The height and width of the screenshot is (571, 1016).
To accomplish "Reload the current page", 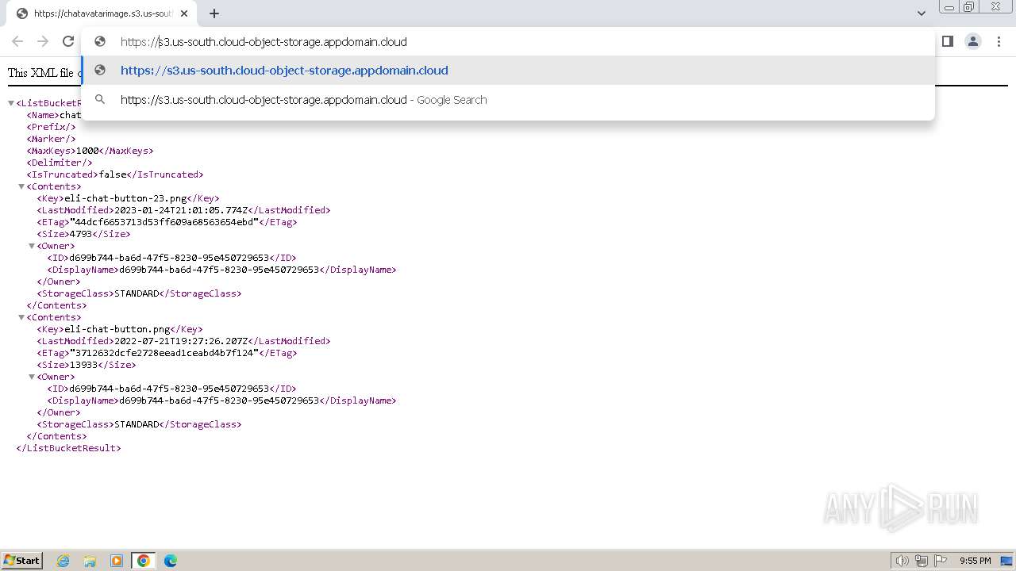I will (x=68, y=41).
